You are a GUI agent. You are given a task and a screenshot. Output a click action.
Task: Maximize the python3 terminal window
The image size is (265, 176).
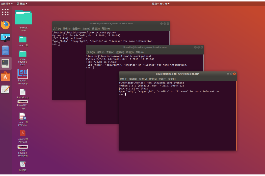231,74
